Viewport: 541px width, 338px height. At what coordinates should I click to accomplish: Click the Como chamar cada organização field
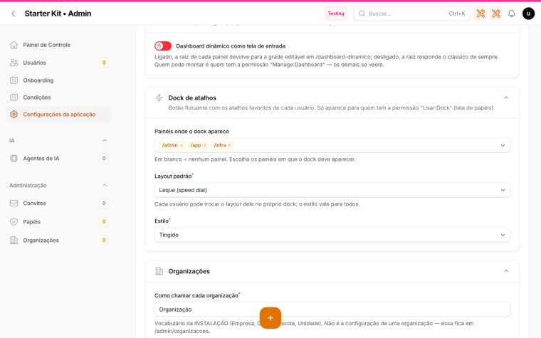332,310
